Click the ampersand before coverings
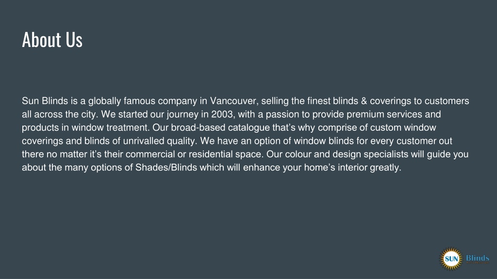The height and width of the screenshot is (279, 497). [x=364, y=101]
